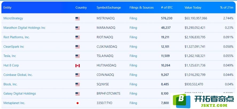Click the US flag in Tesla row
The image size is (237, 109).
coord(78,56)
